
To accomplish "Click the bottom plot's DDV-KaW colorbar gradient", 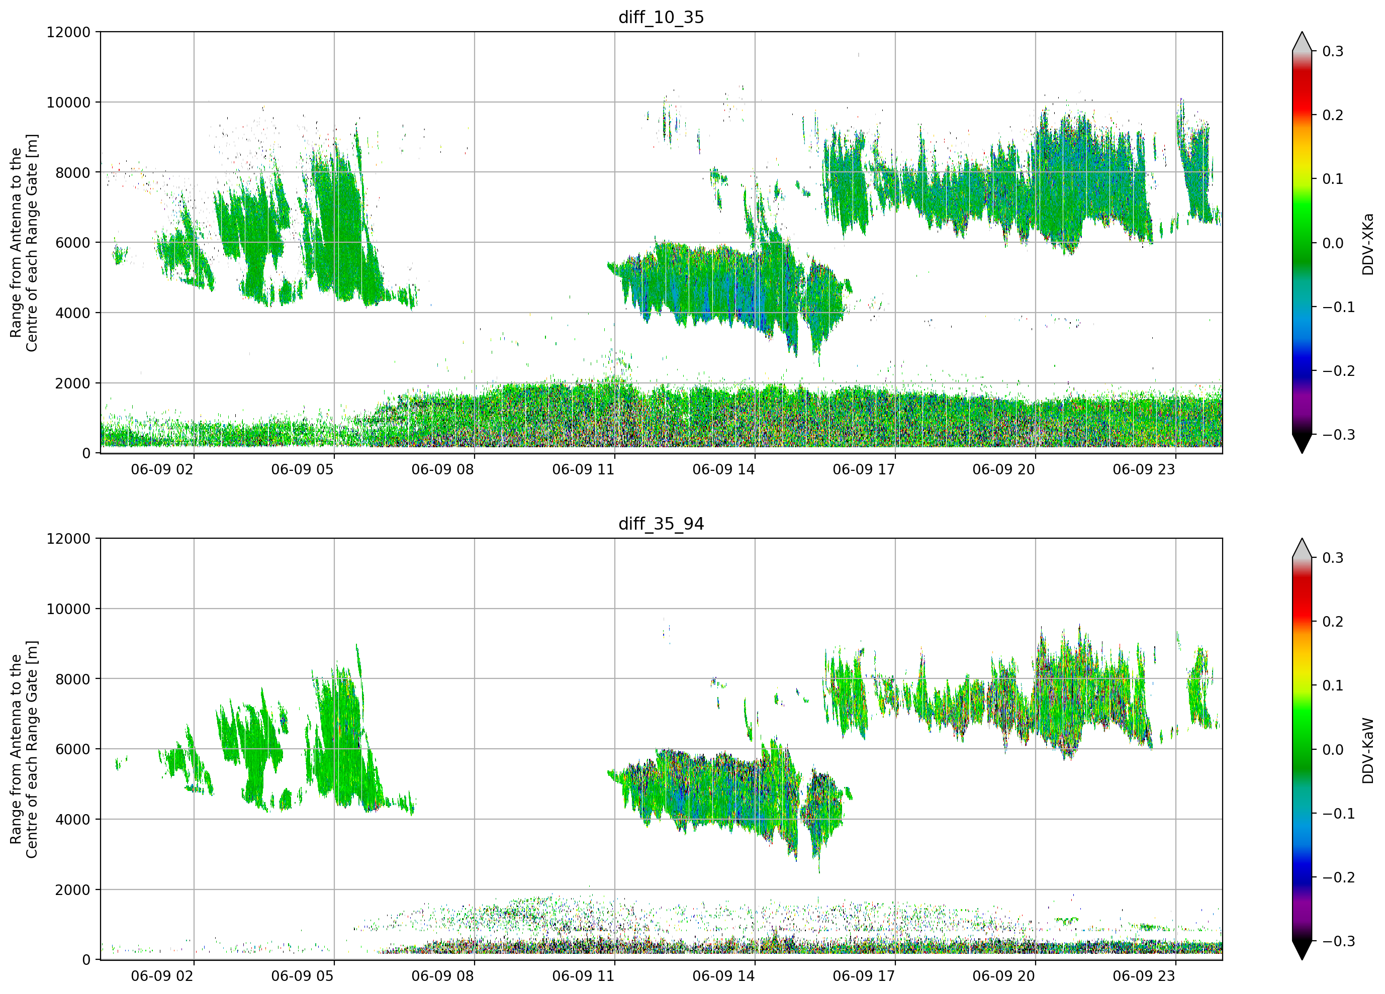I will 1302,749.
